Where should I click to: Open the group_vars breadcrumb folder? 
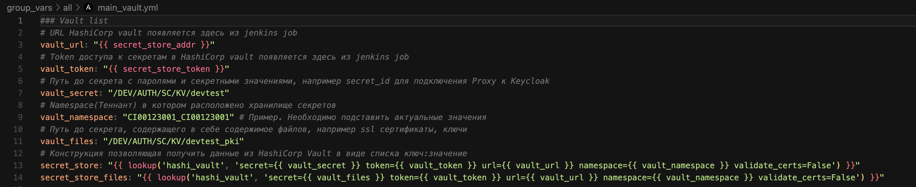click(x=29, y=7)
